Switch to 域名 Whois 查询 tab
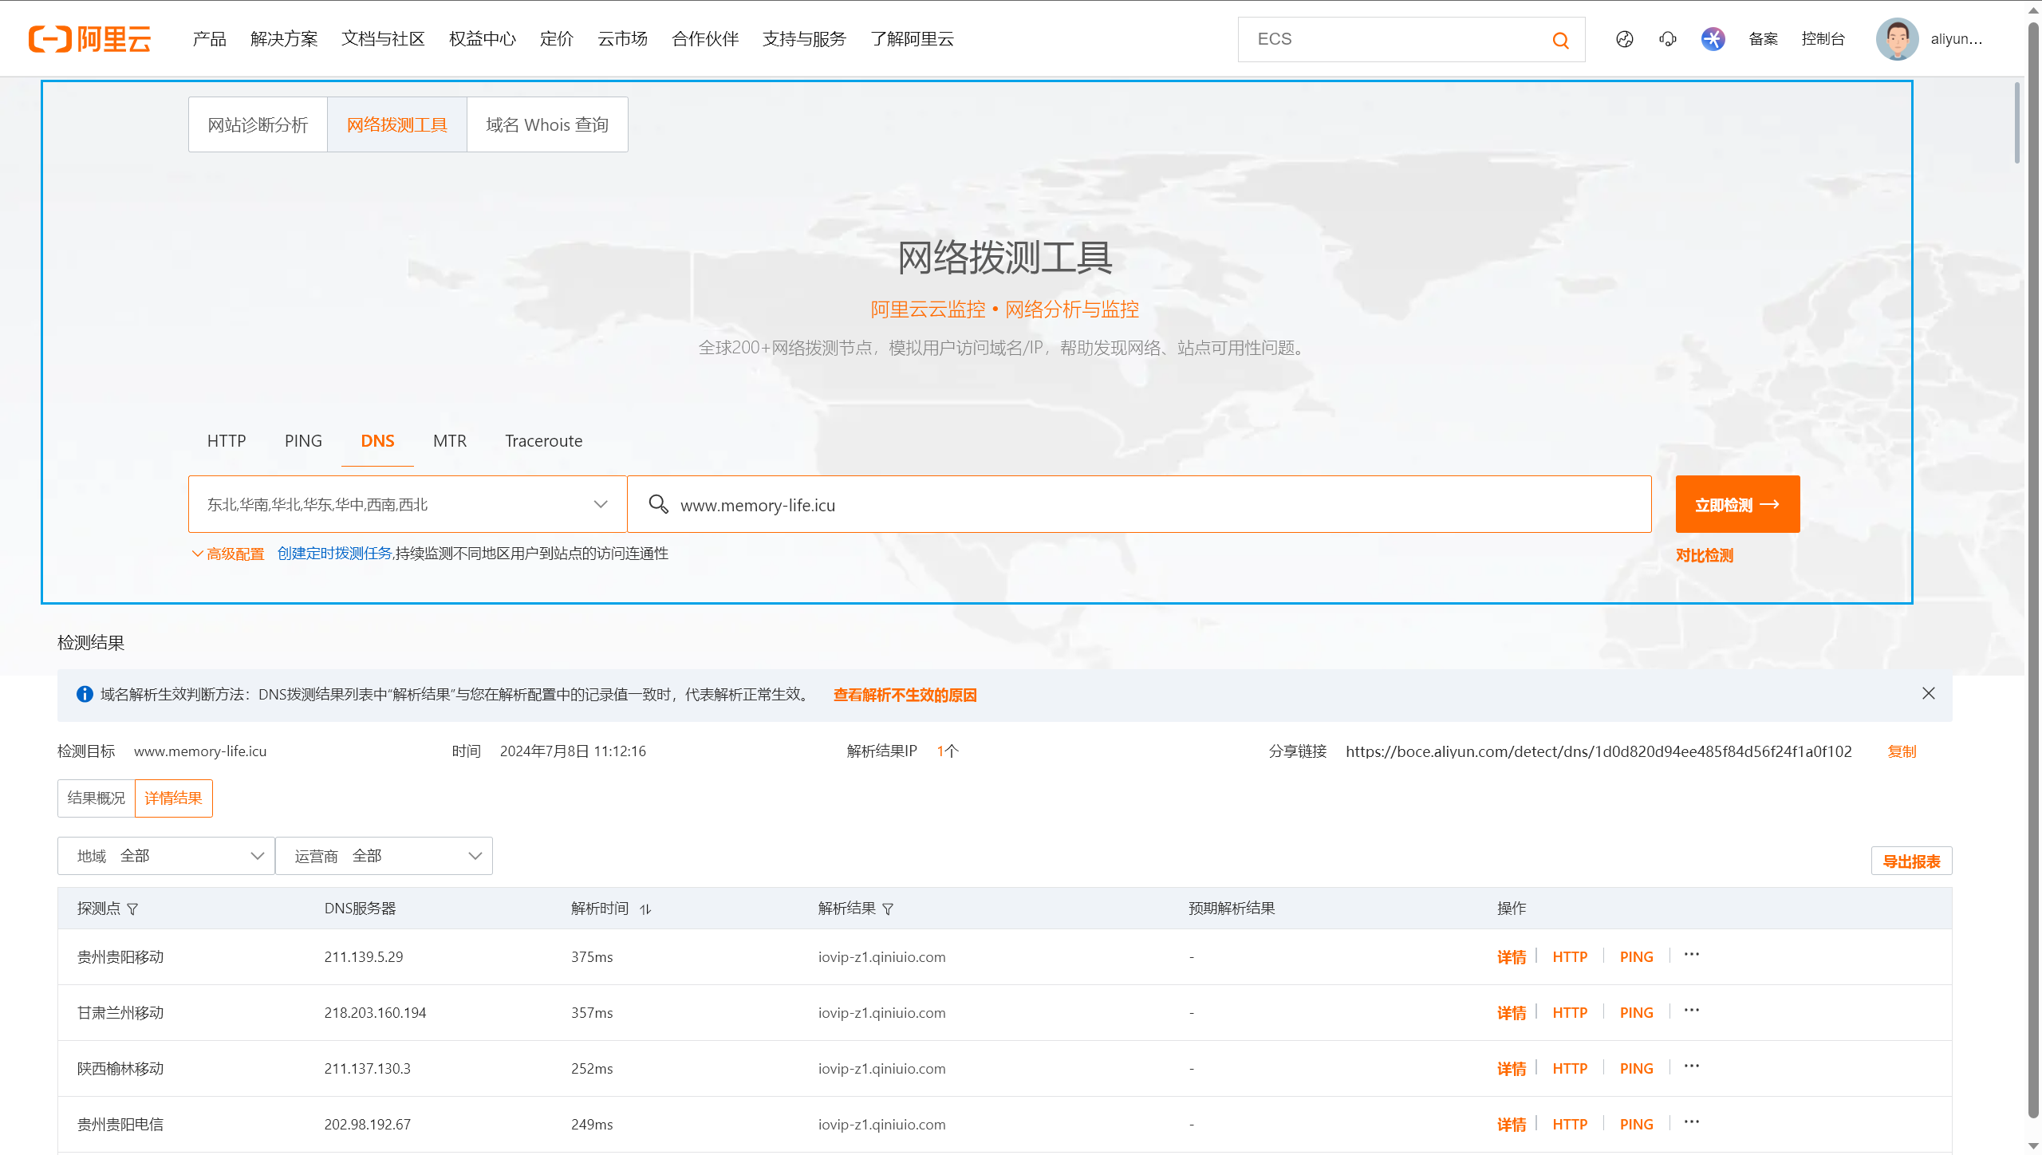This screenshot has width=2042, height=1155. pos(547,124)
